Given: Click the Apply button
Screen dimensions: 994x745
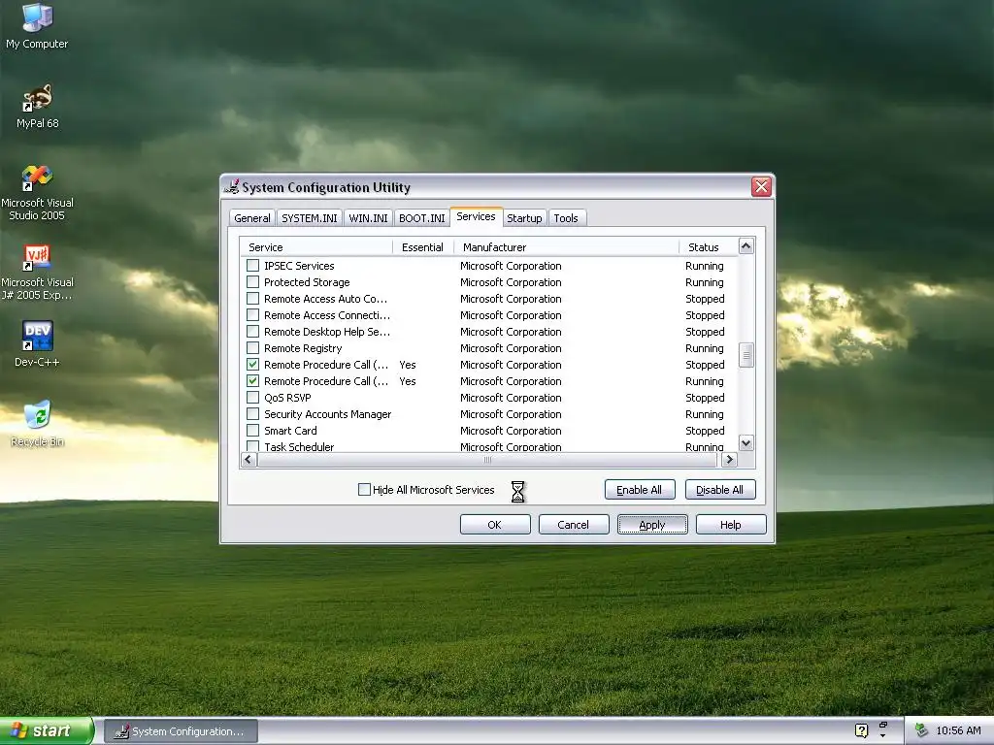Looking at the screenshot, I should click(x=651, y=525).
